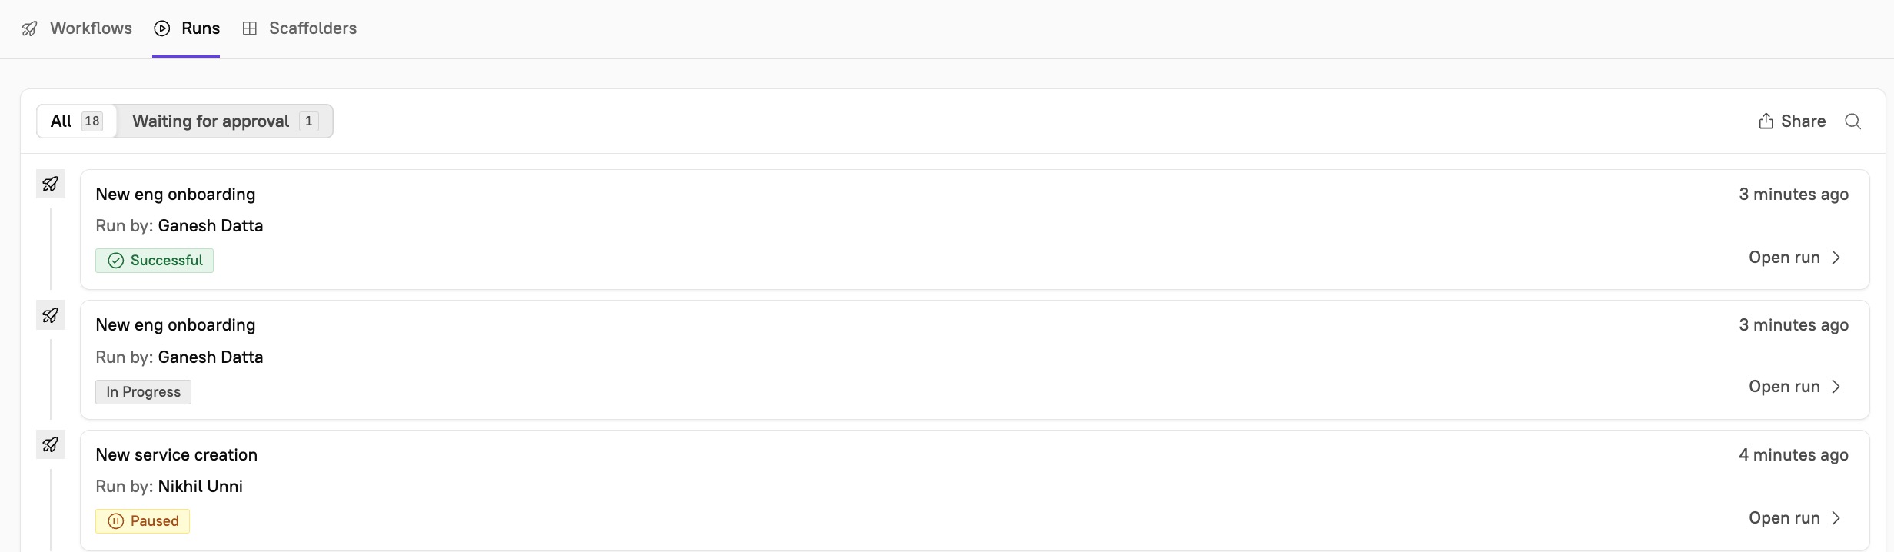The height and width of the screenshot is (552, 1894).
Task: Click the Runs play circle icon
Action: (x=162, y=28)
